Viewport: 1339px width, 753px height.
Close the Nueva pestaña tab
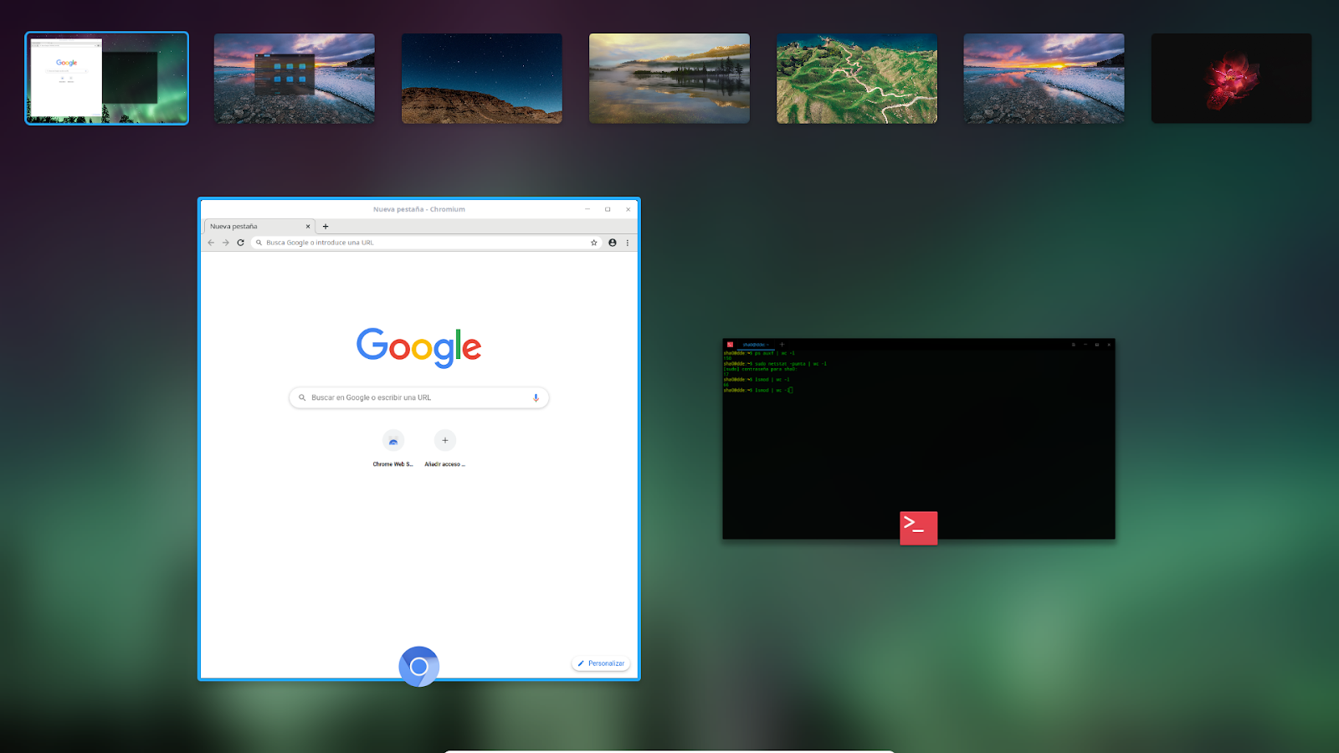[x=308, y=226]
